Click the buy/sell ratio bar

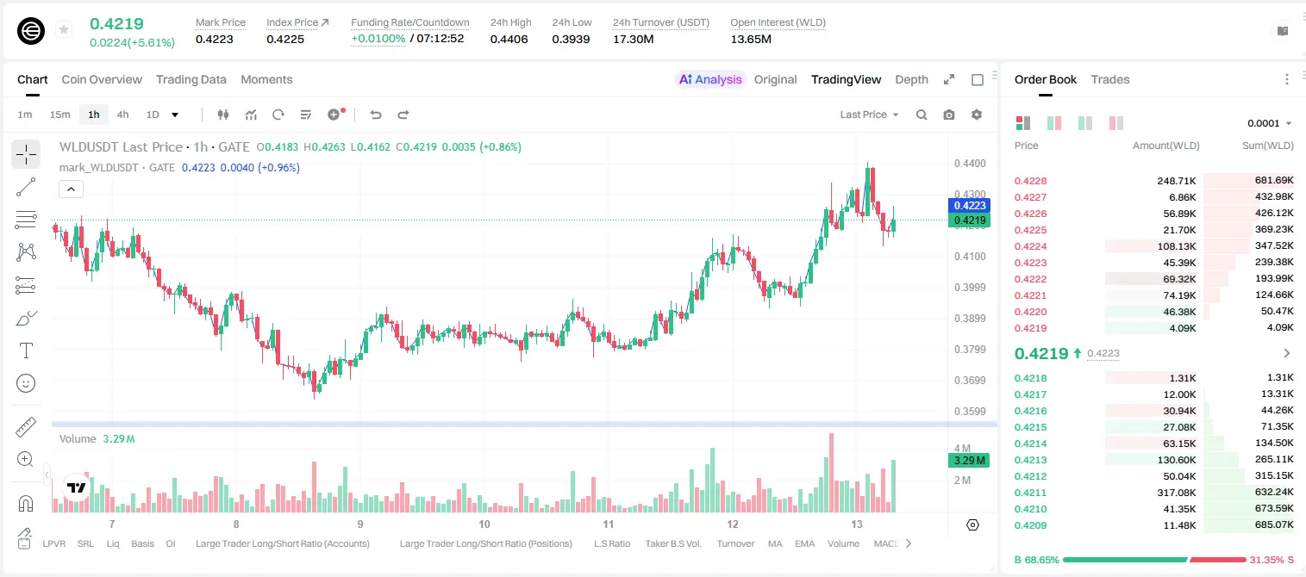1154,560
